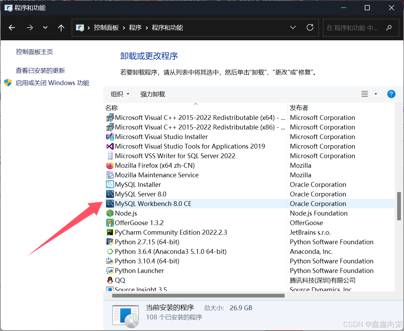This screenshot has width=404, height=331.
Task: Select the MySQL Installer icon
Action: (110, 184)
